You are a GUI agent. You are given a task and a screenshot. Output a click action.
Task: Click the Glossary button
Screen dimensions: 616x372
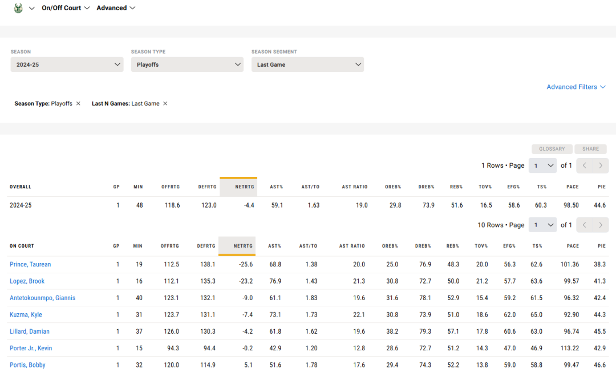(552, 149)
